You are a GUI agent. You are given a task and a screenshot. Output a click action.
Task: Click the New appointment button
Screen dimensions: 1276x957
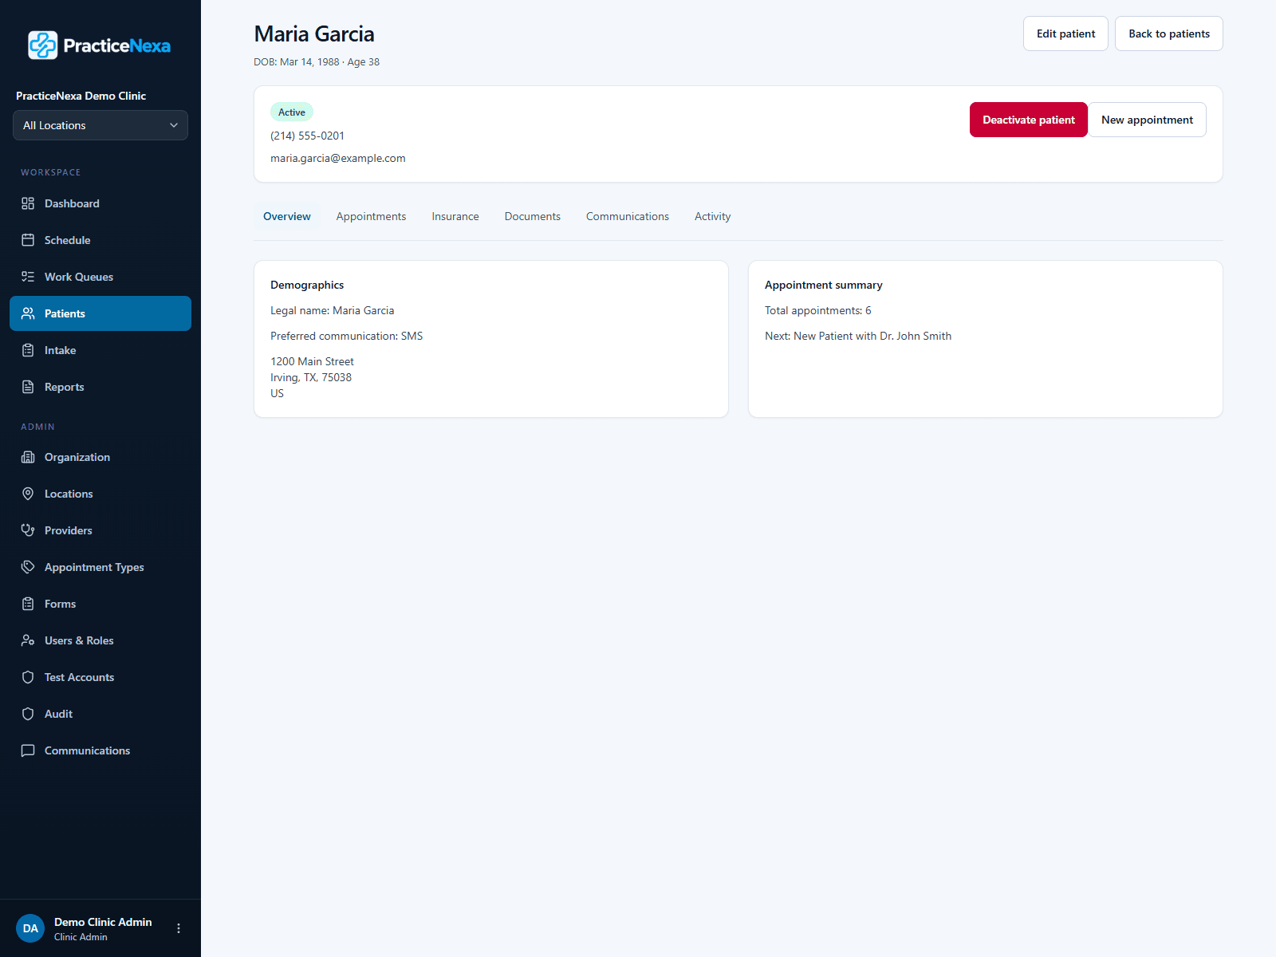tap(1148, 120)
